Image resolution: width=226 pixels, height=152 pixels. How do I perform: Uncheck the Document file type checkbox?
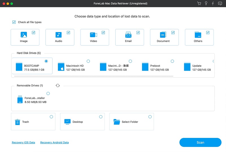[x=173, y=32]
